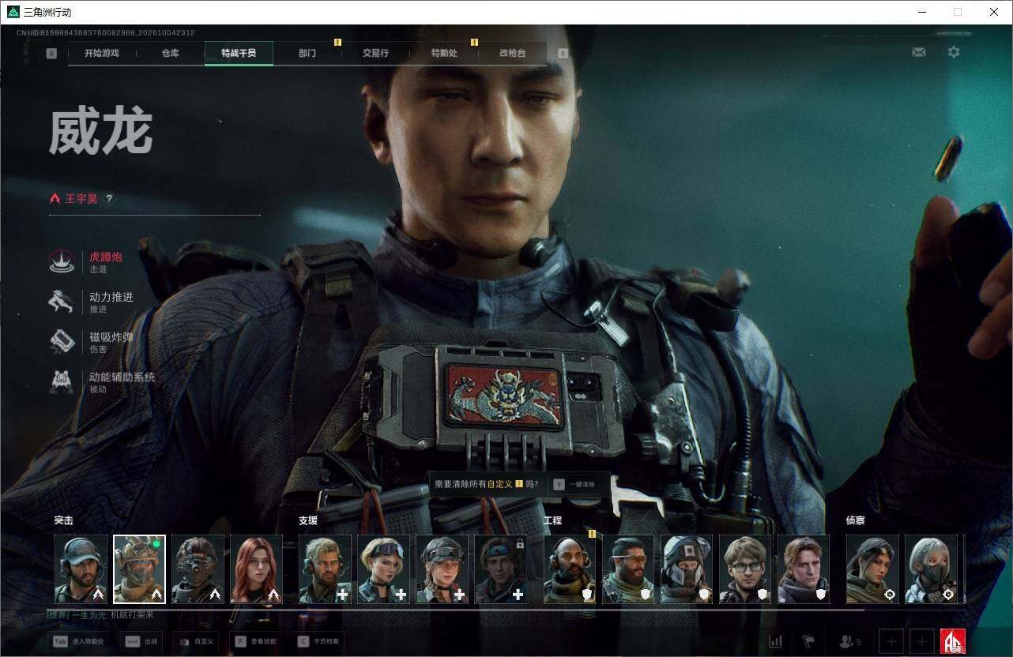Select the red-haired assault operator portrait
The image size is (1013, 657).
(x=256, y=569)
